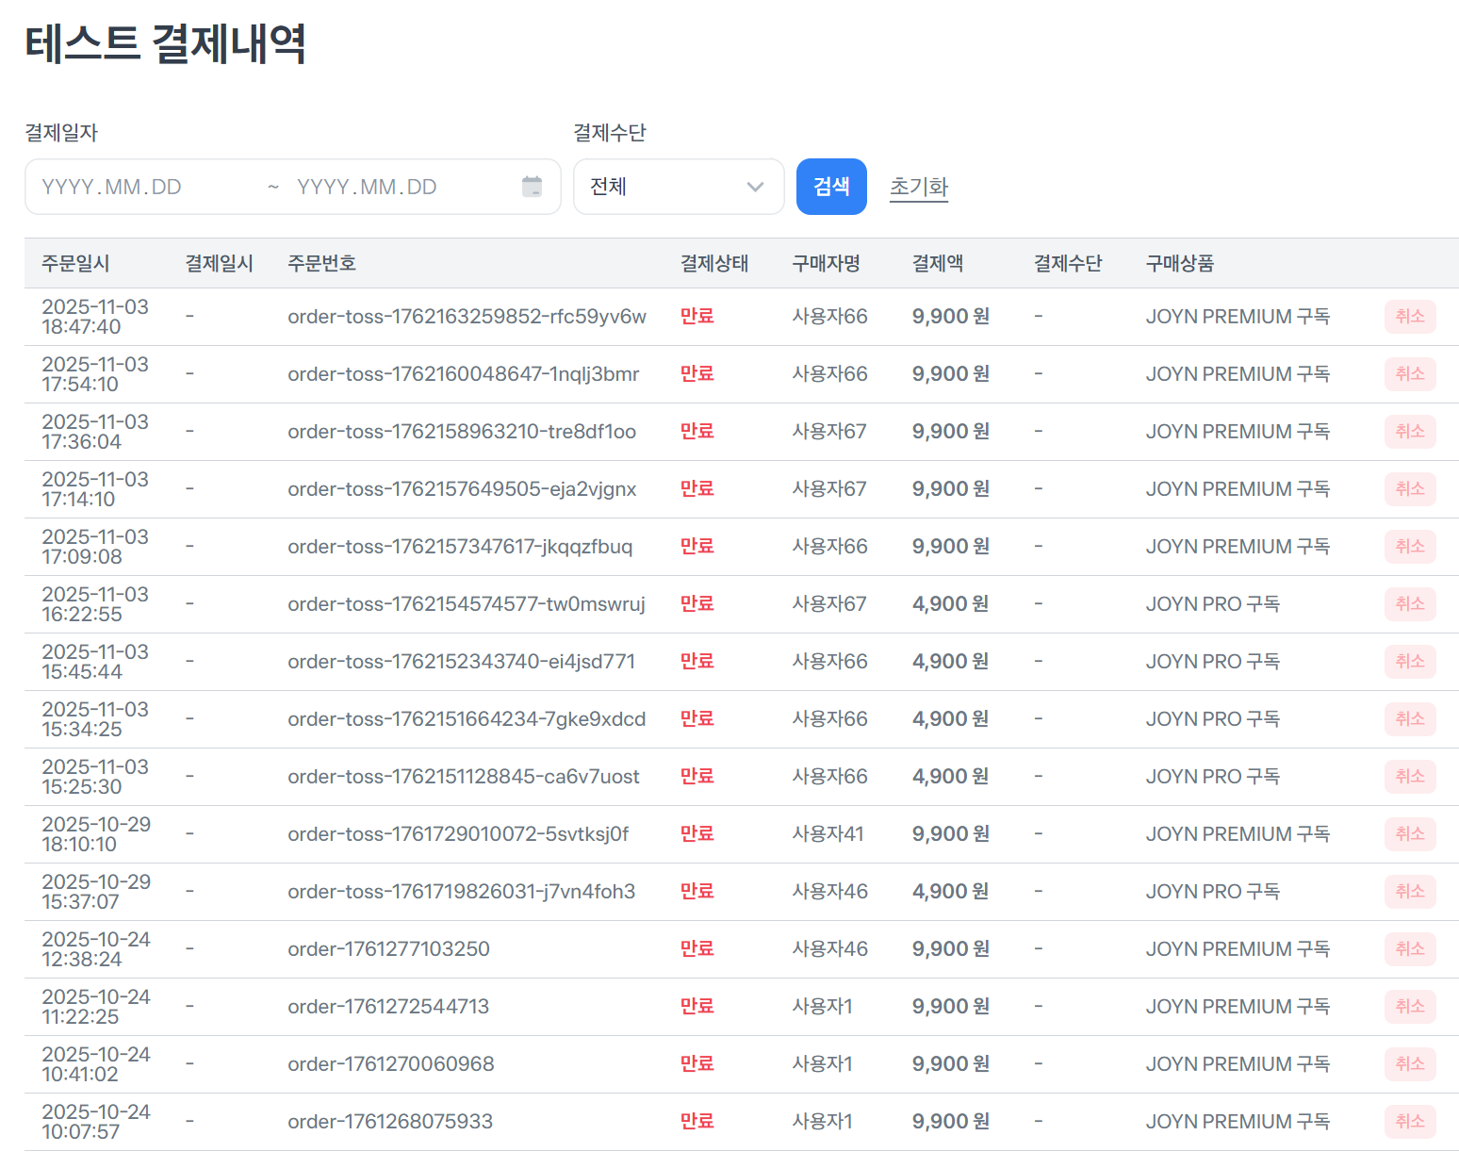Image resolution: width=1459 pixels, height=1168 pixels.
Task: Select order number order-toss-1762163259852-rfc59yv6w
Action: click(x=467, y=317)
